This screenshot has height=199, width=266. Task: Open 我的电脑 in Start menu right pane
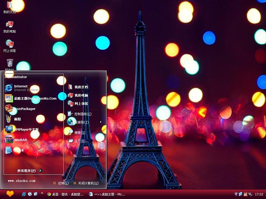click(78, 95)
